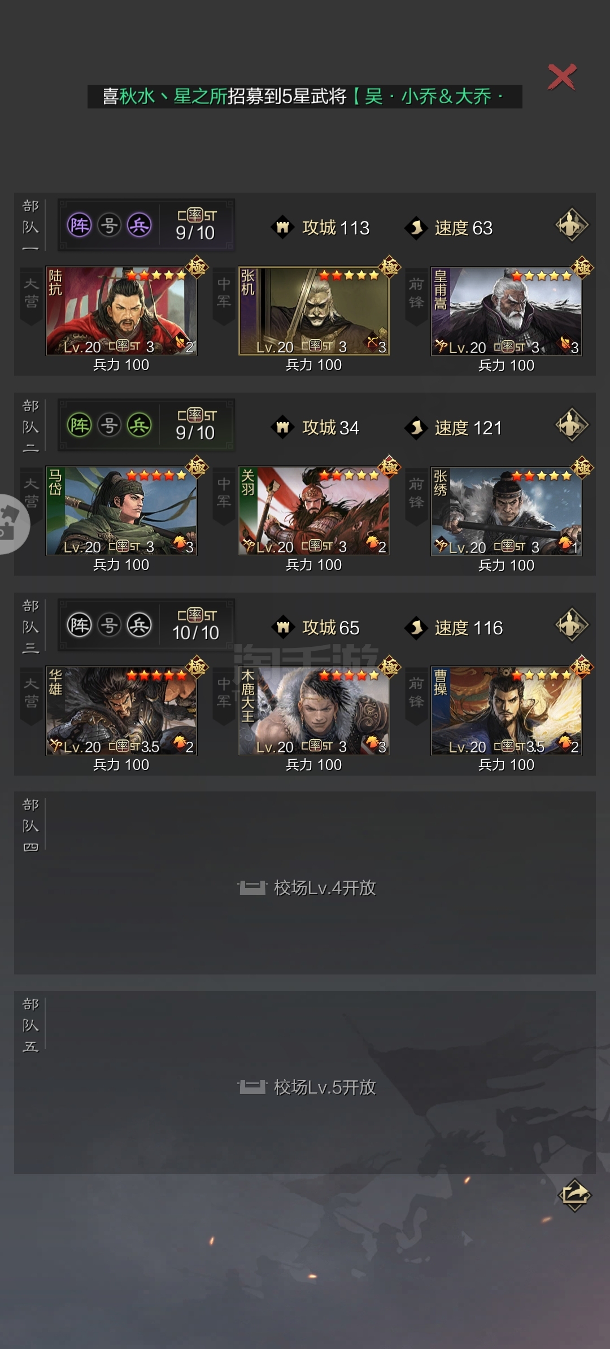
Task: Tap the siege 攻城 113 icon
Action: pos(283,228)
